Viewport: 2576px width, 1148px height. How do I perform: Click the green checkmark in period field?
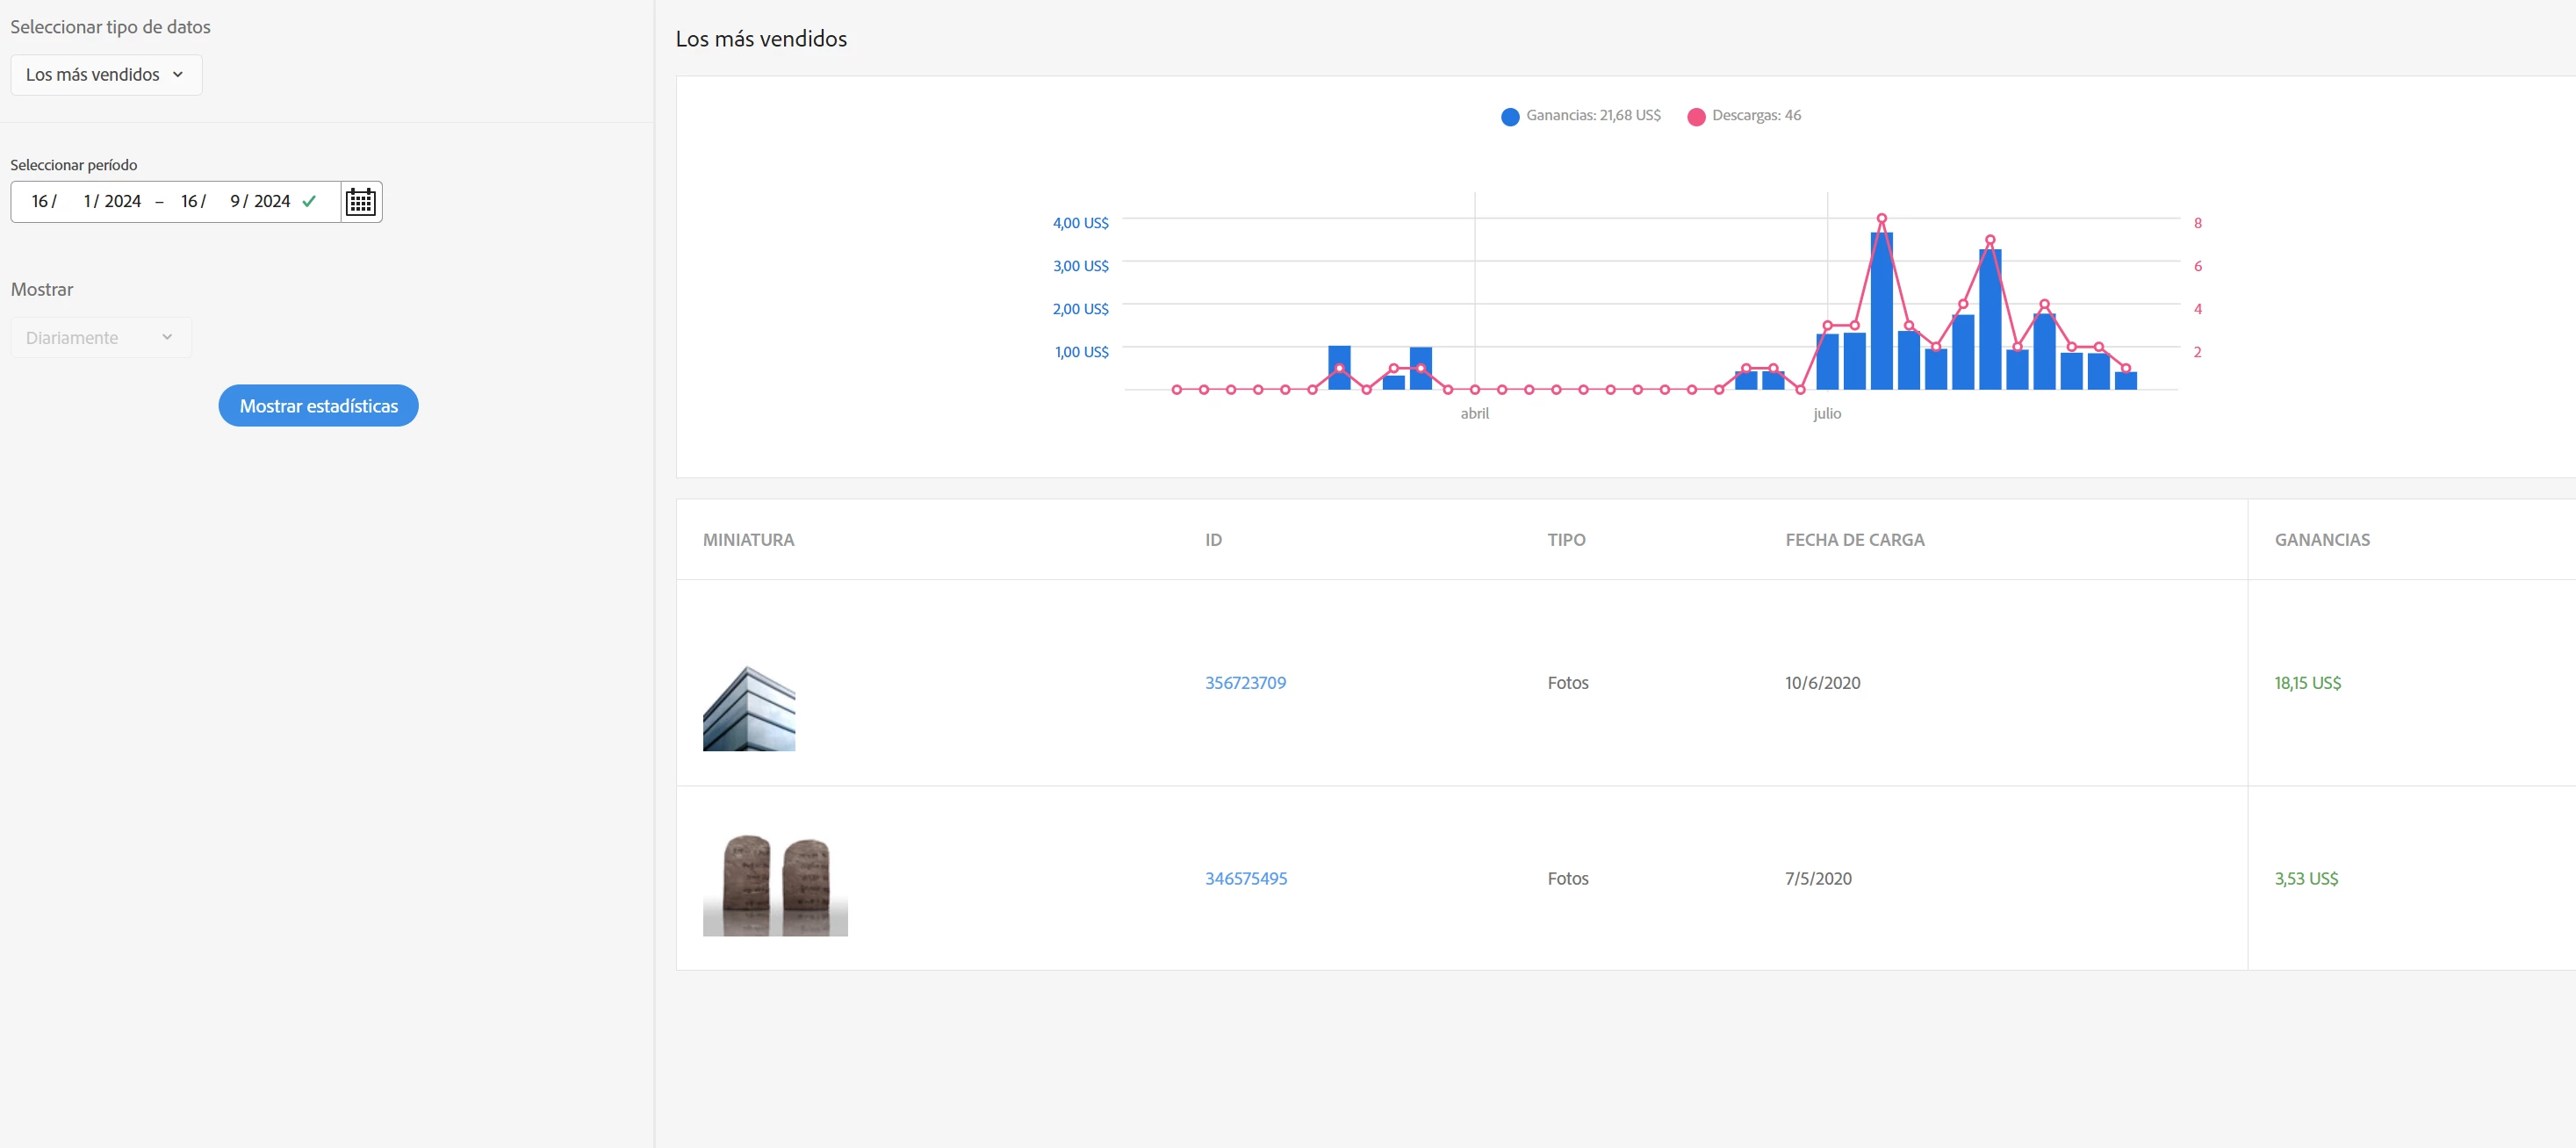309,201
